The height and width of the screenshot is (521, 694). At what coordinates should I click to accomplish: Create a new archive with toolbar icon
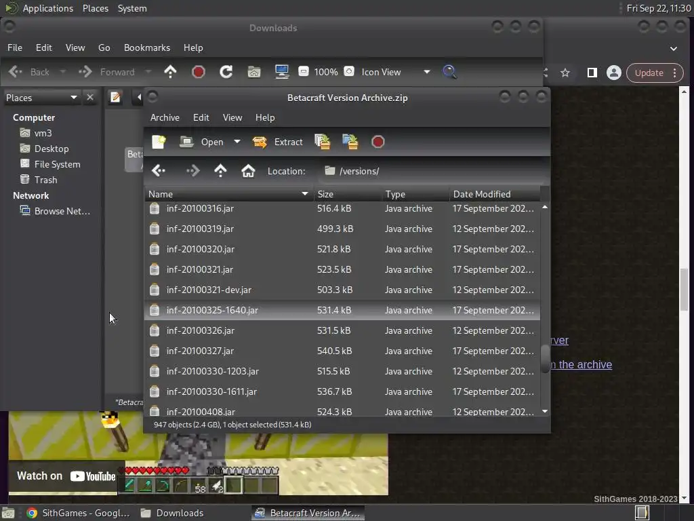pos(159,142)
